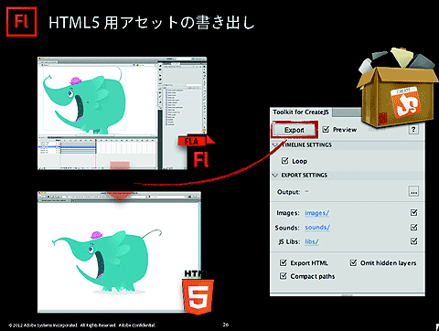Browse output path with ellipsis button
The image size is (439, 331).
click(x=413, y=192)
